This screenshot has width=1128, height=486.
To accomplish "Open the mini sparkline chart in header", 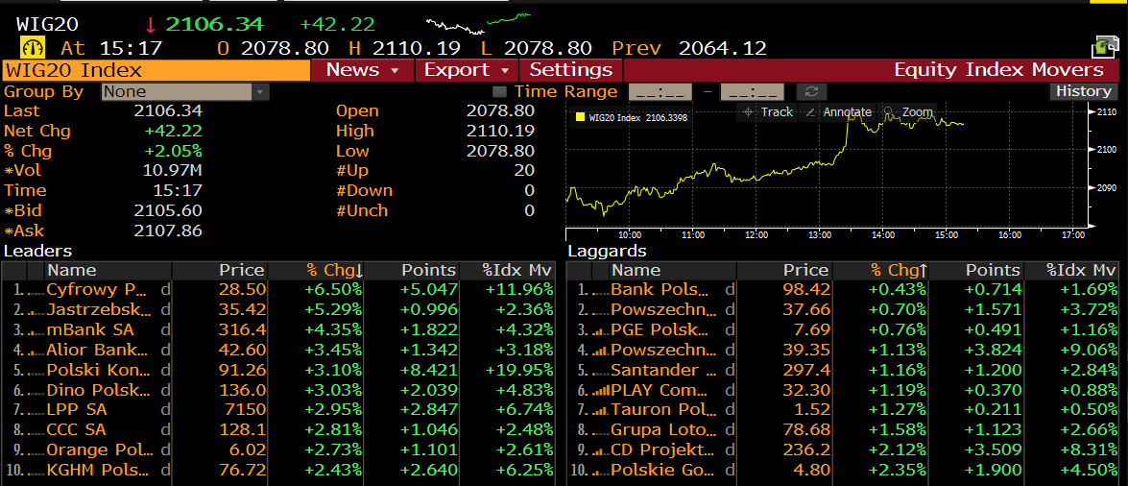I will pyautogui.click(x=478, y=23).
